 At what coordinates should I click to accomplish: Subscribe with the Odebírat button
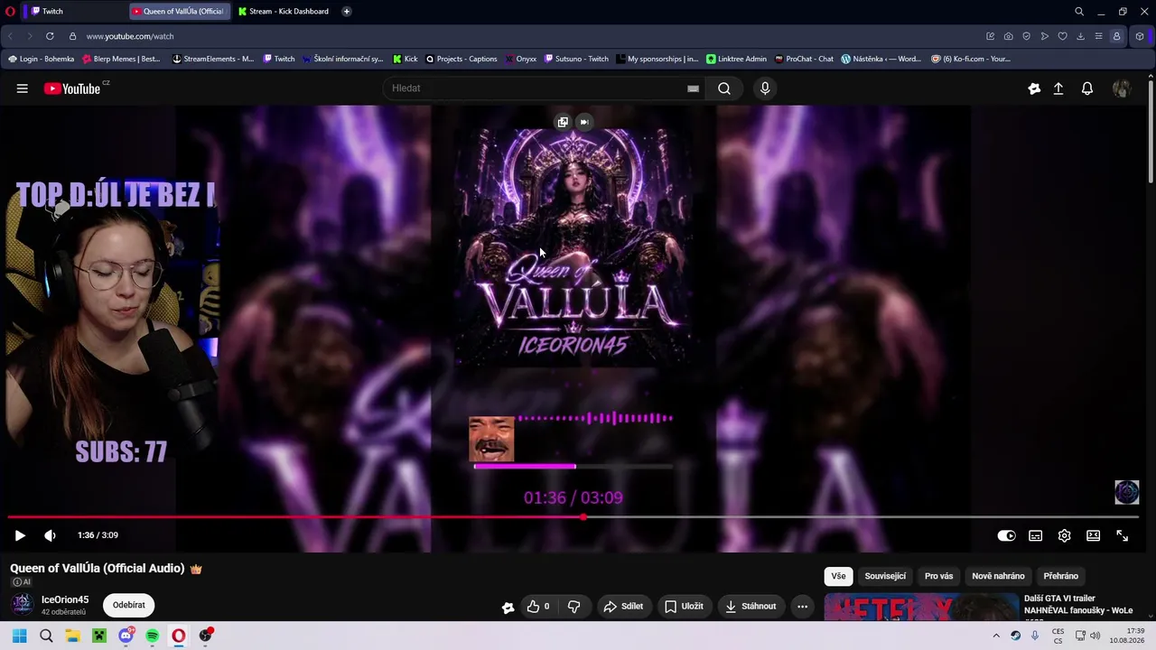[x=129, y=606]
